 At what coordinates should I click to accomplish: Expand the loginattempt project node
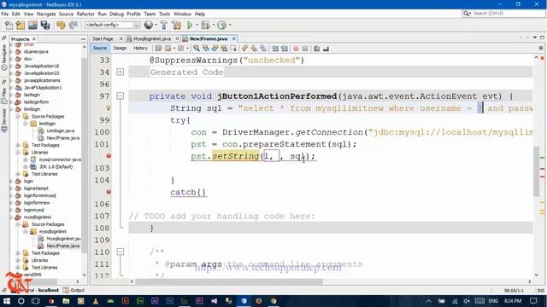(x=11, y=188)
